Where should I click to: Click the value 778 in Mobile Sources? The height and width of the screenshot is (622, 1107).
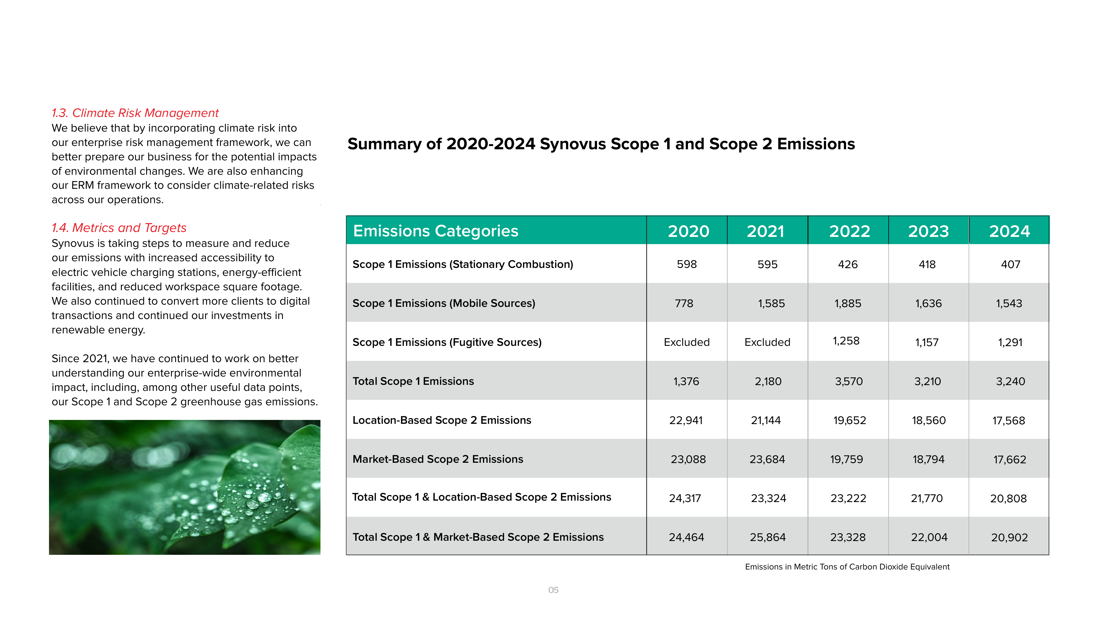(x=684, y=304)
